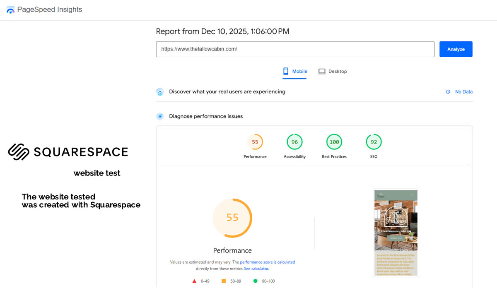
Task: Select the Performance 55 score gauge
Action: click(x=255, y=142)
